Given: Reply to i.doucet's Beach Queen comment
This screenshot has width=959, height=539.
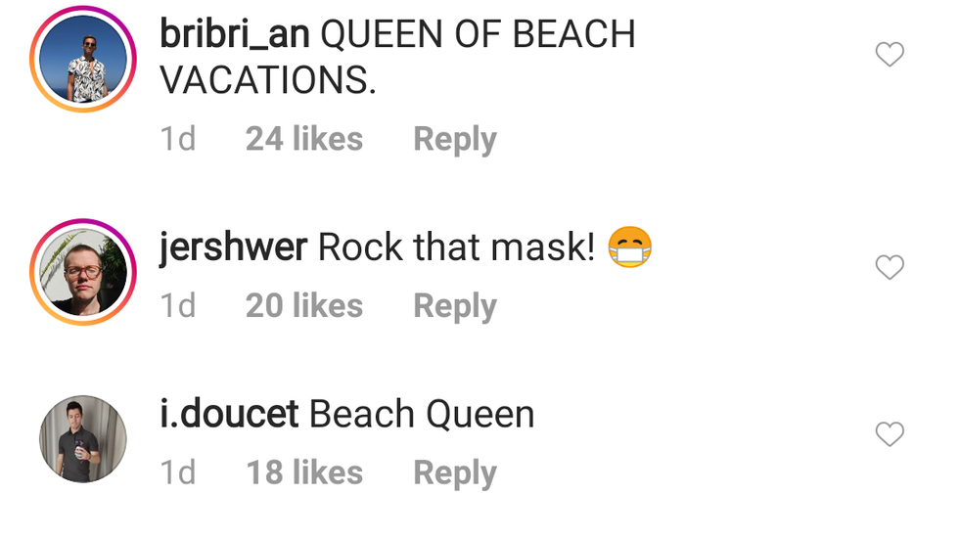Looking at the screenshot, I should pyautogui.click(x=455, y=473).
